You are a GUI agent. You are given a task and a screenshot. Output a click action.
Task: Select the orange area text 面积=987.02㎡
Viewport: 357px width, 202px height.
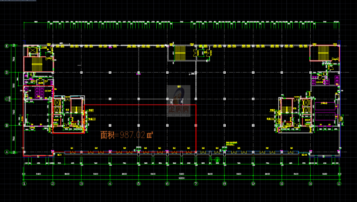tap(127, 135)
